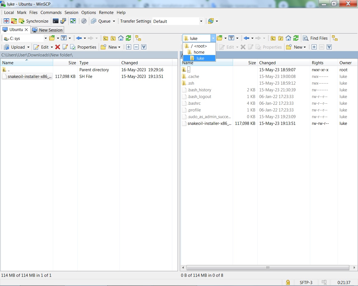Expand the Queue dropdown arrow
The image size is (358, 286).
click(x=114, y=21)
